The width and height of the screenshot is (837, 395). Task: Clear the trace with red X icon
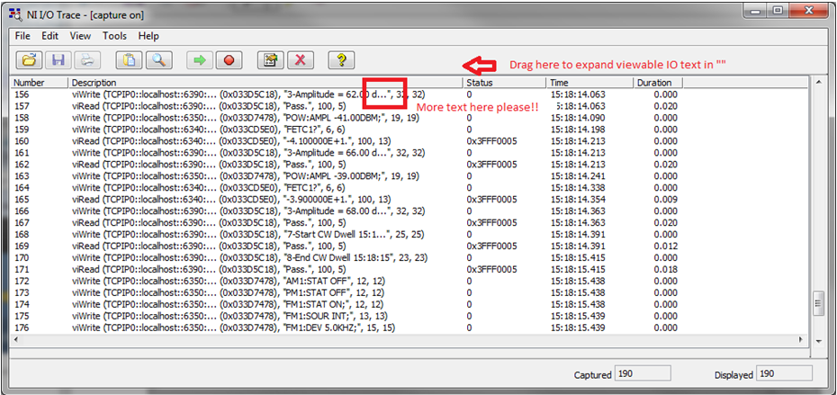[300, 60]
